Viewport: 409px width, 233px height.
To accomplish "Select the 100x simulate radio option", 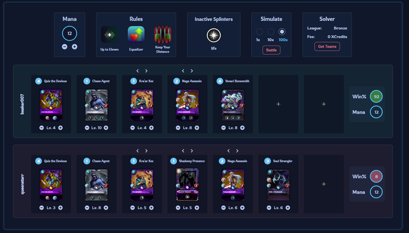I will pyautogui.click(x=282, y=32).
